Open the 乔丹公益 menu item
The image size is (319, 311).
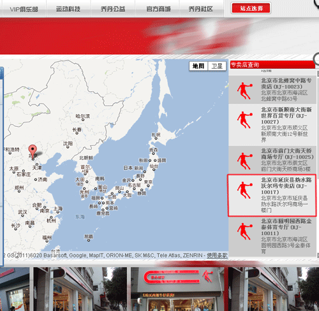(113, 9)
